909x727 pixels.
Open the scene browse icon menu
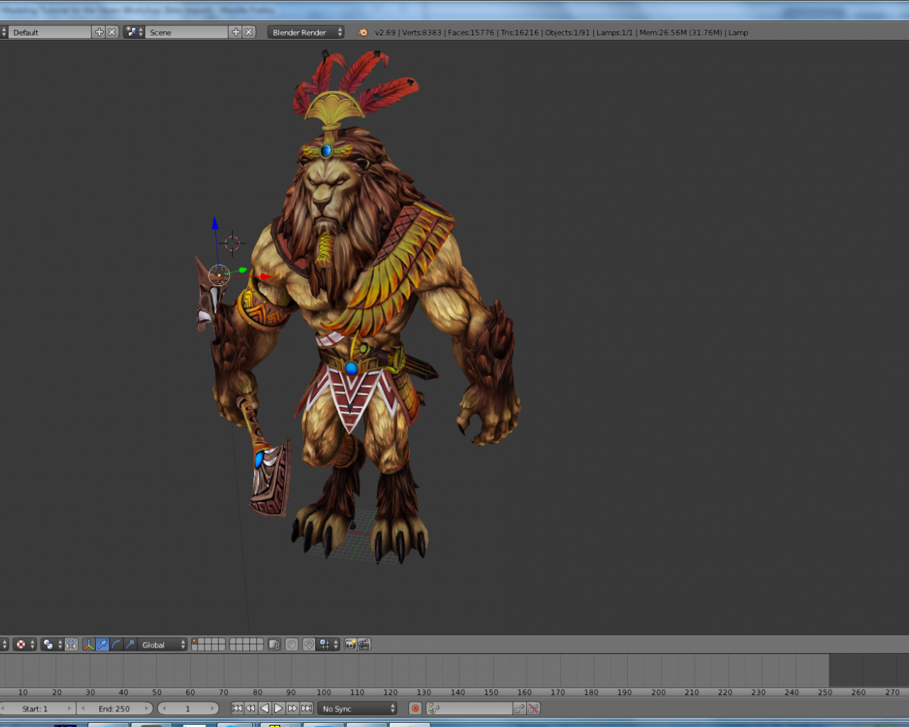tap(134, 32)
